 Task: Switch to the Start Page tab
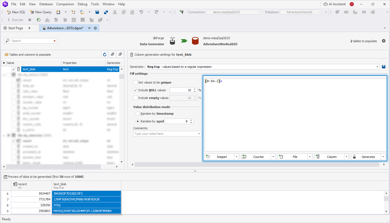coord(15,28)
